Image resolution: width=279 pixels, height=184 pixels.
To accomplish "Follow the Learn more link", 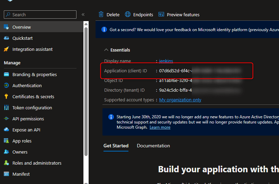I will click(160, 127).
